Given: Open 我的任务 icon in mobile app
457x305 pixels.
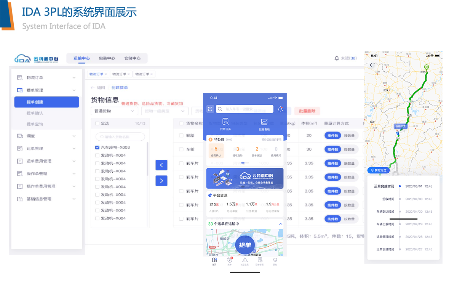Looking at the screenshot, I should 225,122.
